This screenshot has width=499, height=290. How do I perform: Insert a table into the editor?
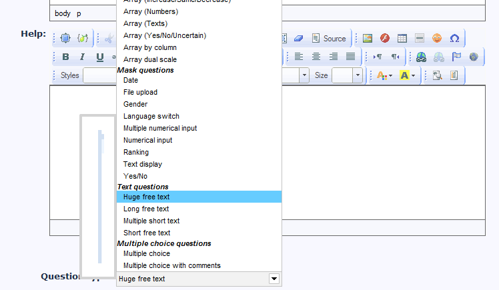pos(402,38)
